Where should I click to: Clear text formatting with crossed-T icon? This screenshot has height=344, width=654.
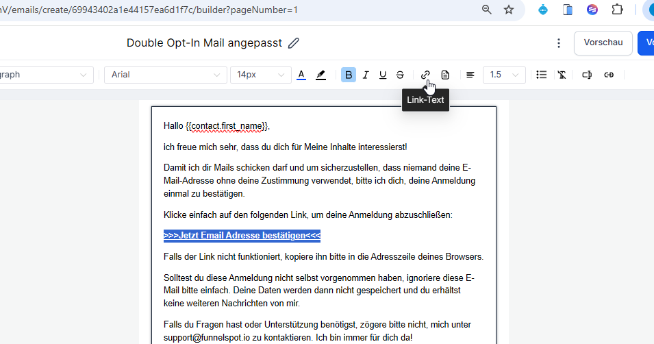[562, 75]
